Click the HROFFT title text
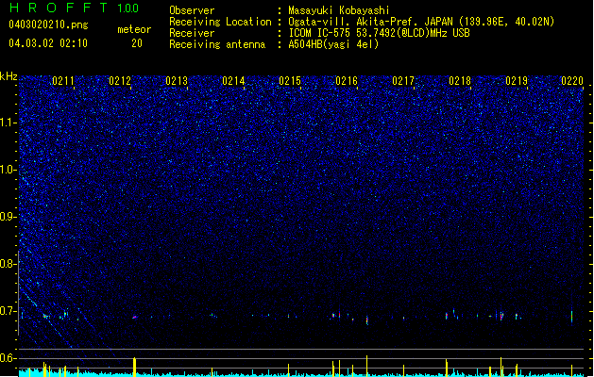This screenshot has height=377, width=594. (59, 8)
